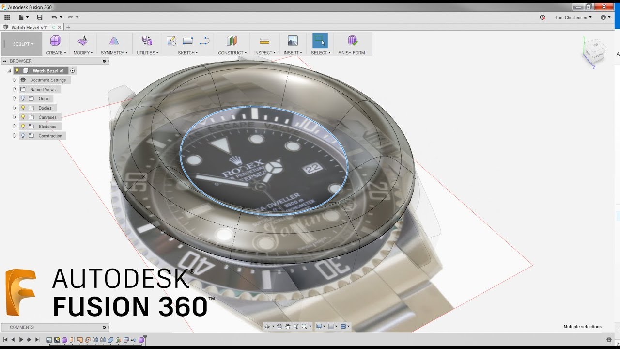
Task: Click the Utilities convert icon
Action: click(147, 41)
